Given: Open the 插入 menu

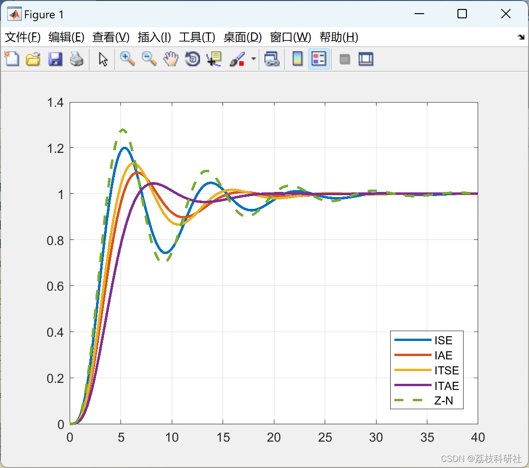Looking at the screenshot, I should [154, 37].
